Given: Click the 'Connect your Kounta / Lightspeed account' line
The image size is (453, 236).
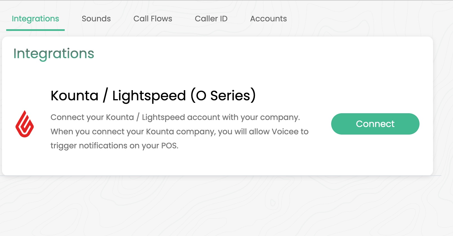Looking at the screenshot, I should (175, 117).
